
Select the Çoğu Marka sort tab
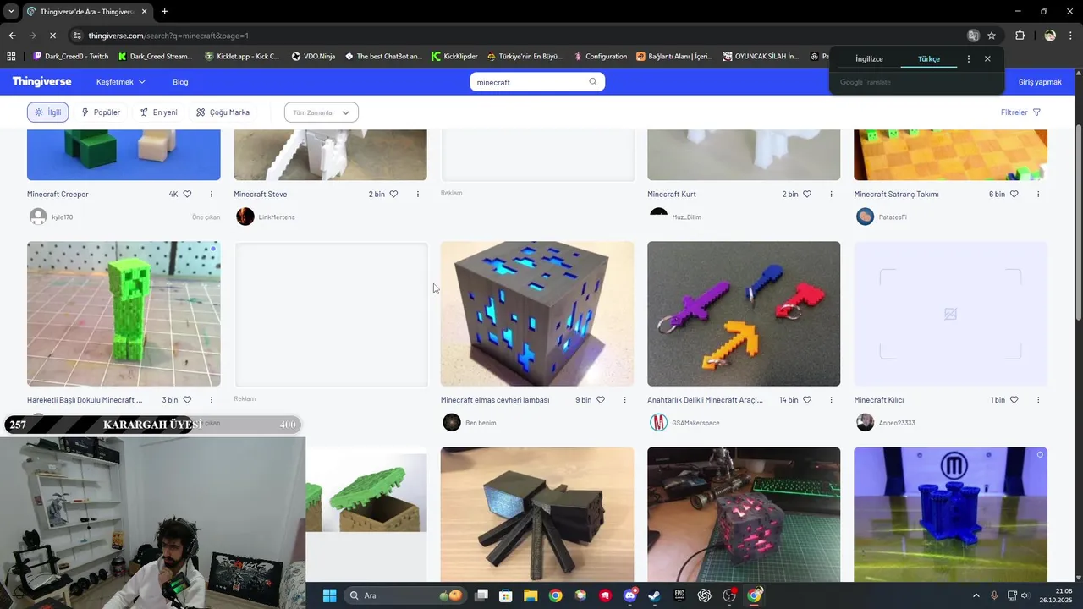pos(223,112)
